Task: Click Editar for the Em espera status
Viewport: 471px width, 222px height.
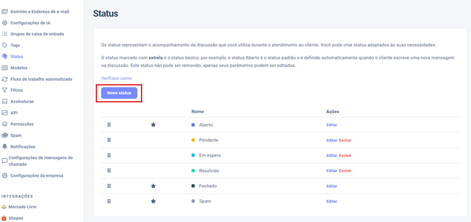Action: (x=332, y=155)
